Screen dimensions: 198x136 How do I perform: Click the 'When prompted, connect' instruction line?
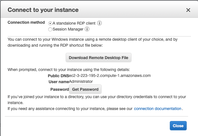[x=68, y=69]
